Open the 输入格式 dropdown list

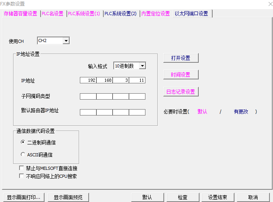click(x=142, y=66)
